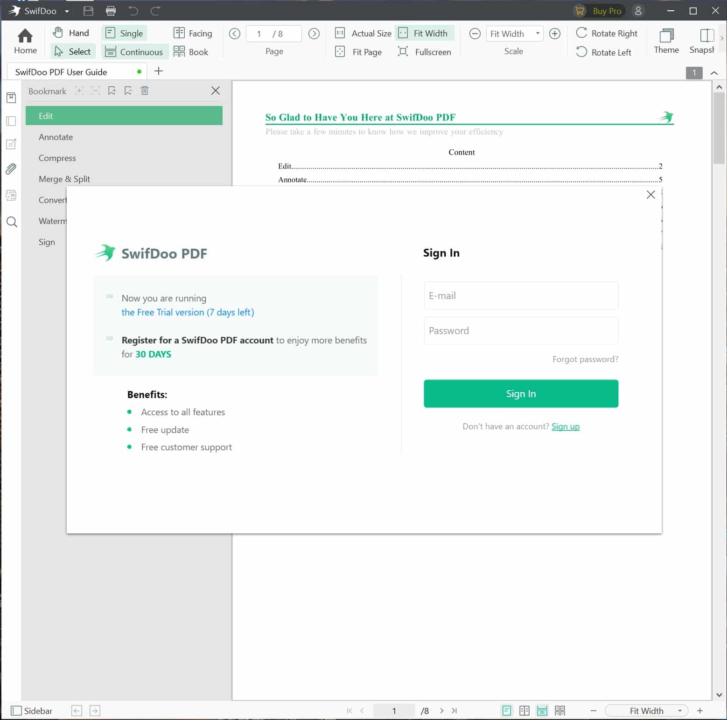727x720 pixels.
Task: Toggle Continuous scrolling mode
Action: 134,52
